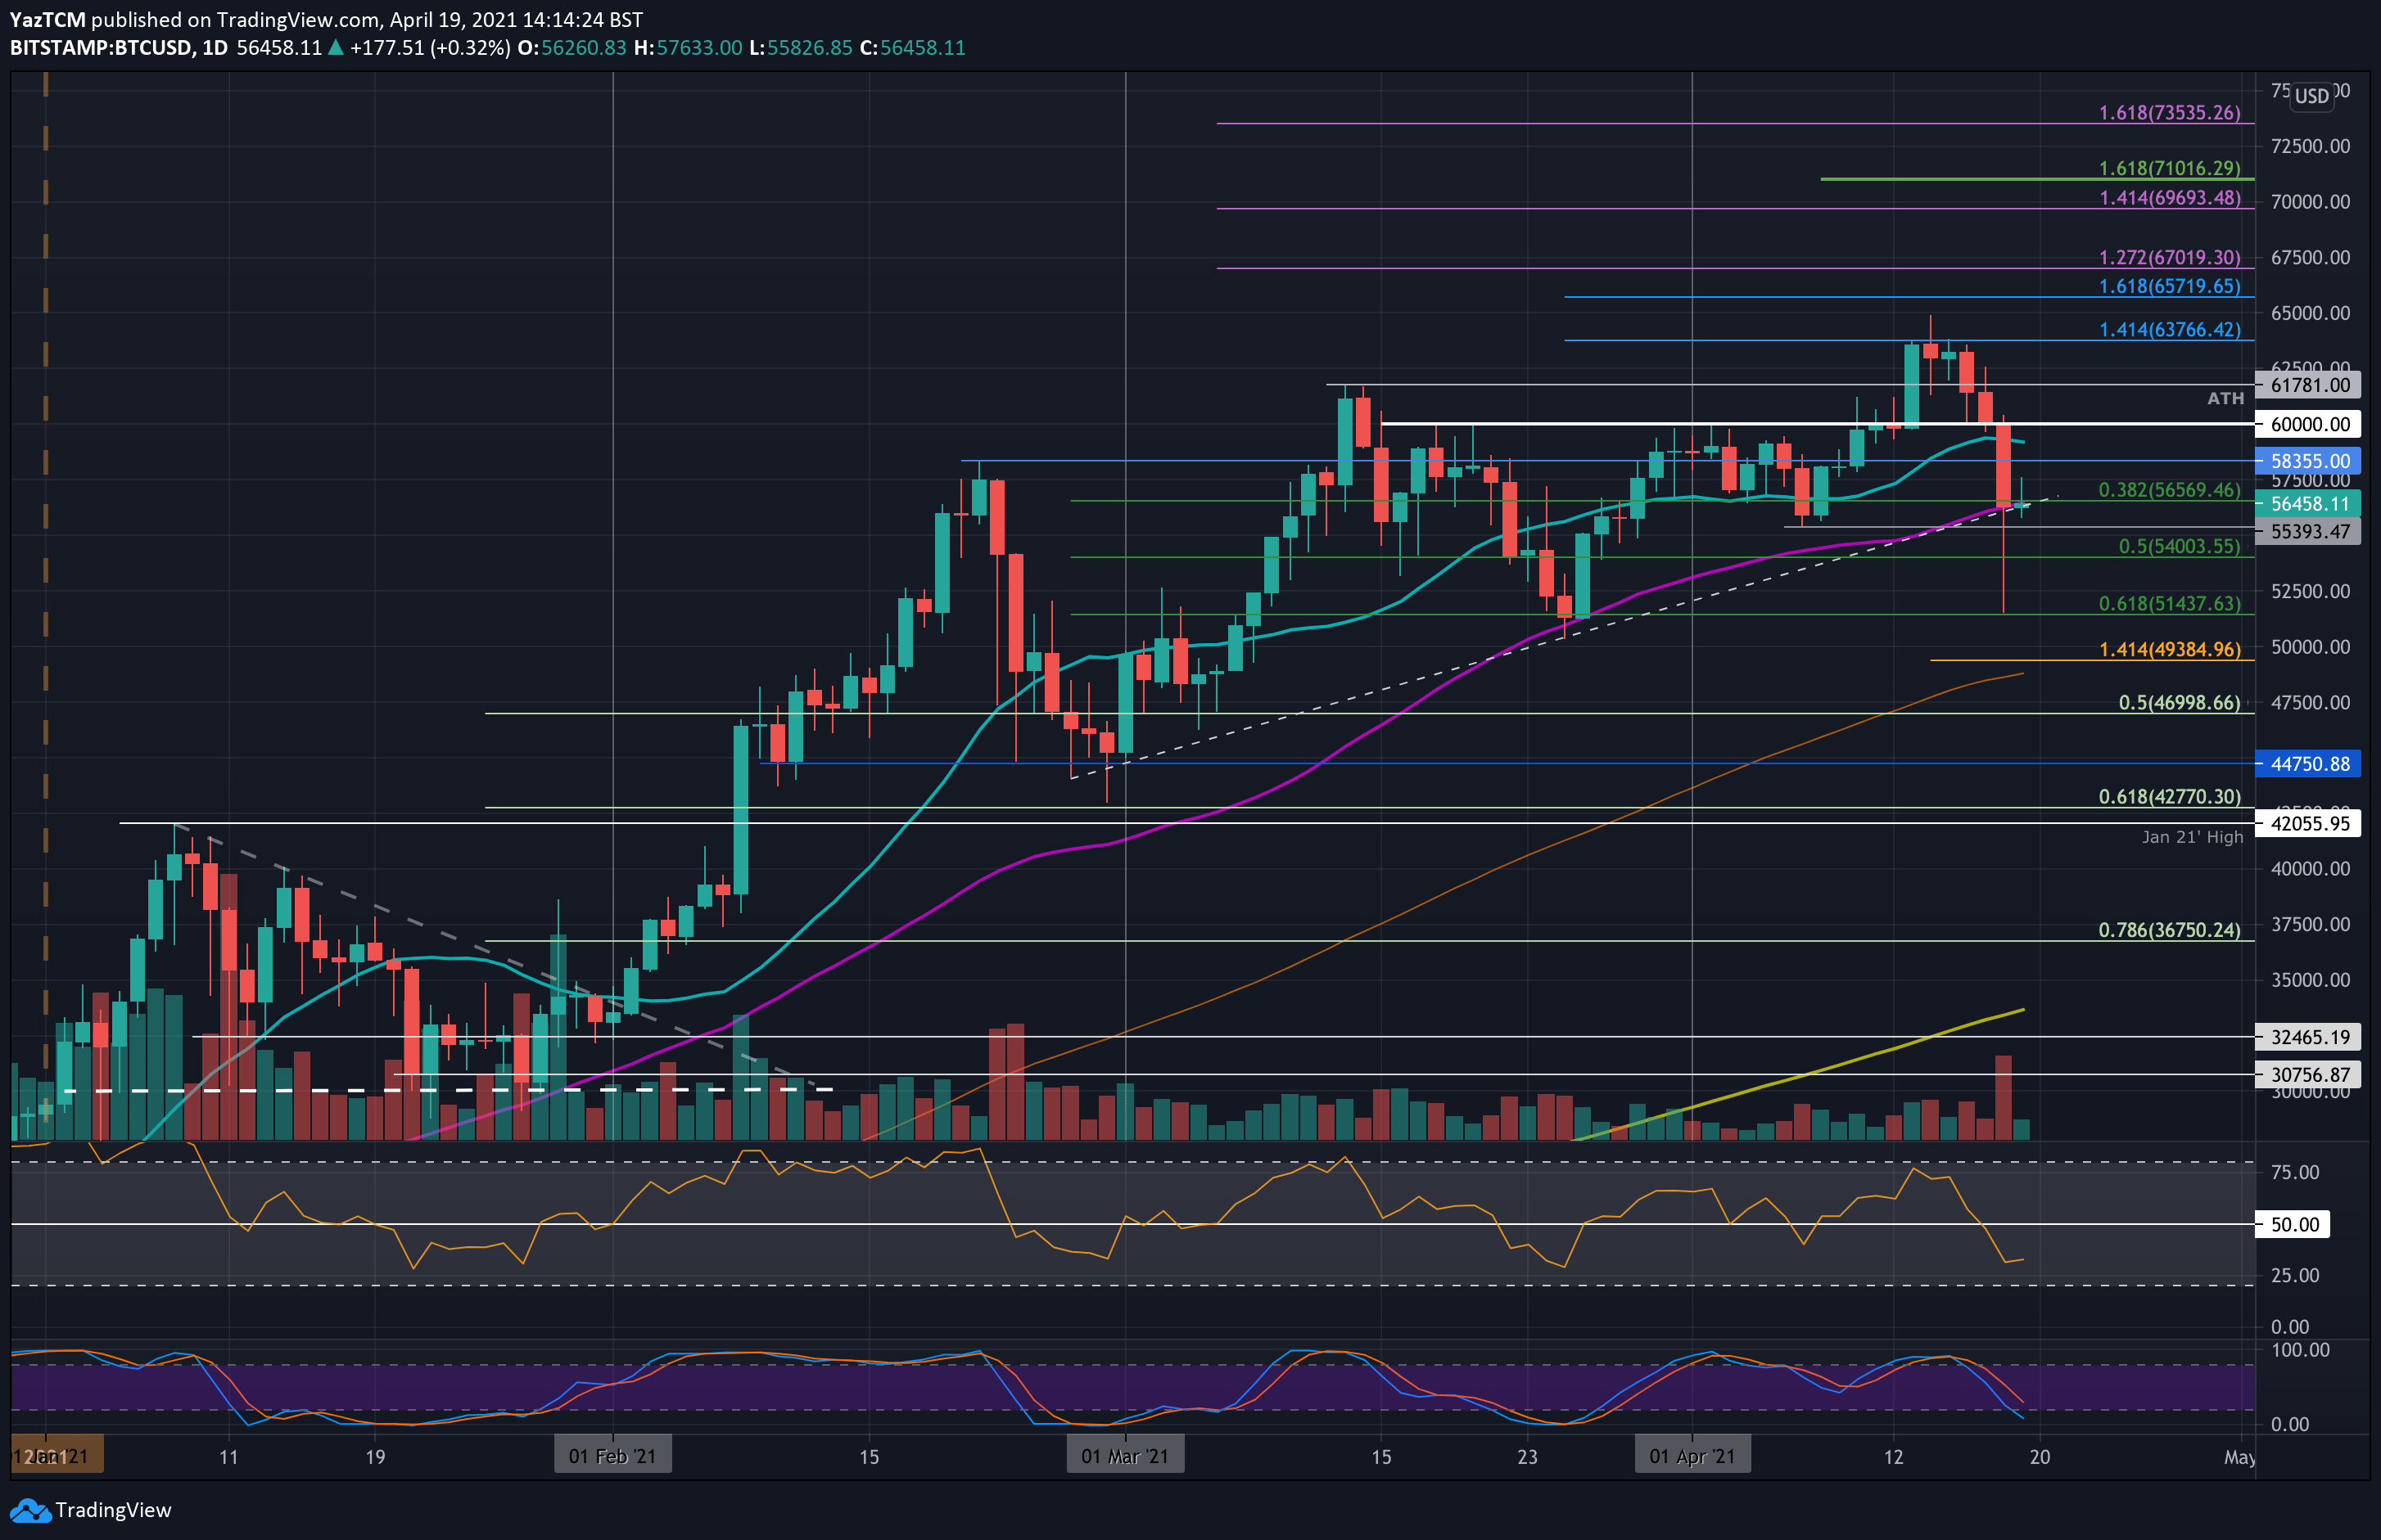Click the close price C:56458.11
Viewport: 2381px width, 1540px height.
(x=912, y=48)
